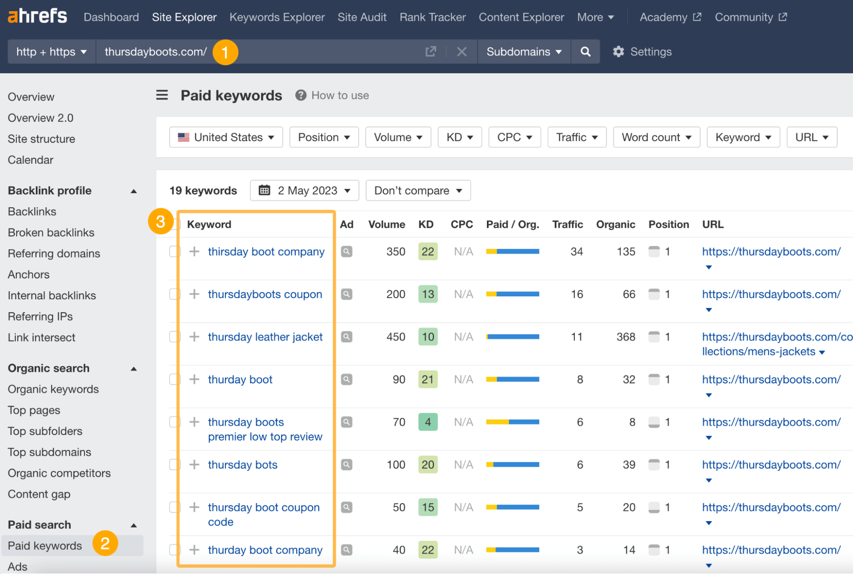This screenshot has height=574, width=853.
Task: Open the 2 May 2023 date picker
Action: (x=304, y=191)
